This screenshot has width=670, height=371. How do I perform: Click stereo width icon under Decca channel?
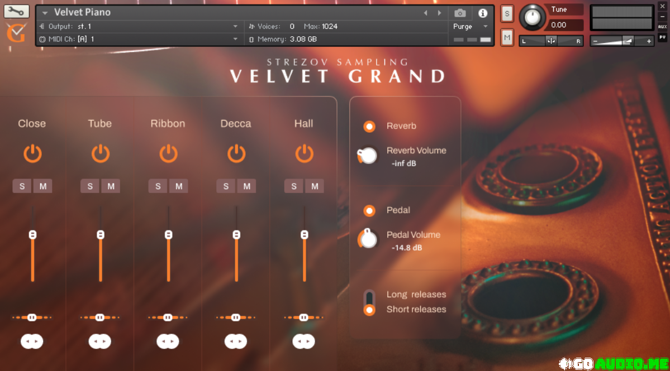(x=236, y=341)
